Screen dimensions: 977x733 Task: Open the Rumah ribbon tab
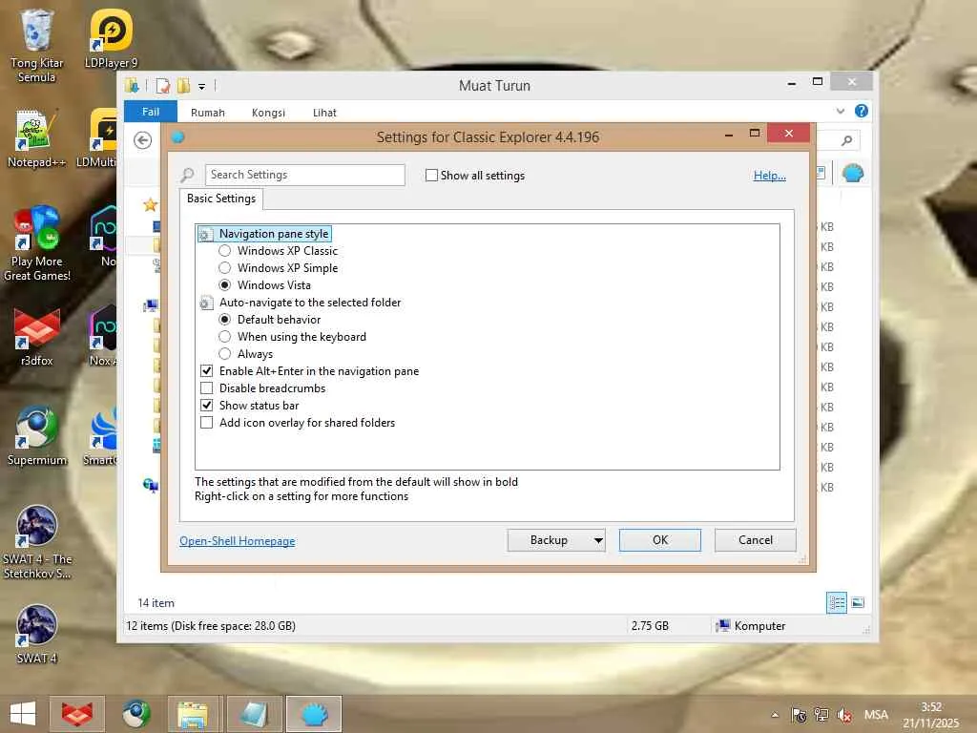coord(207,113)
